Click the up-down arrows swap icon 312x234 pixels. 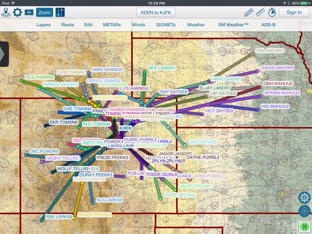(60, 12)
